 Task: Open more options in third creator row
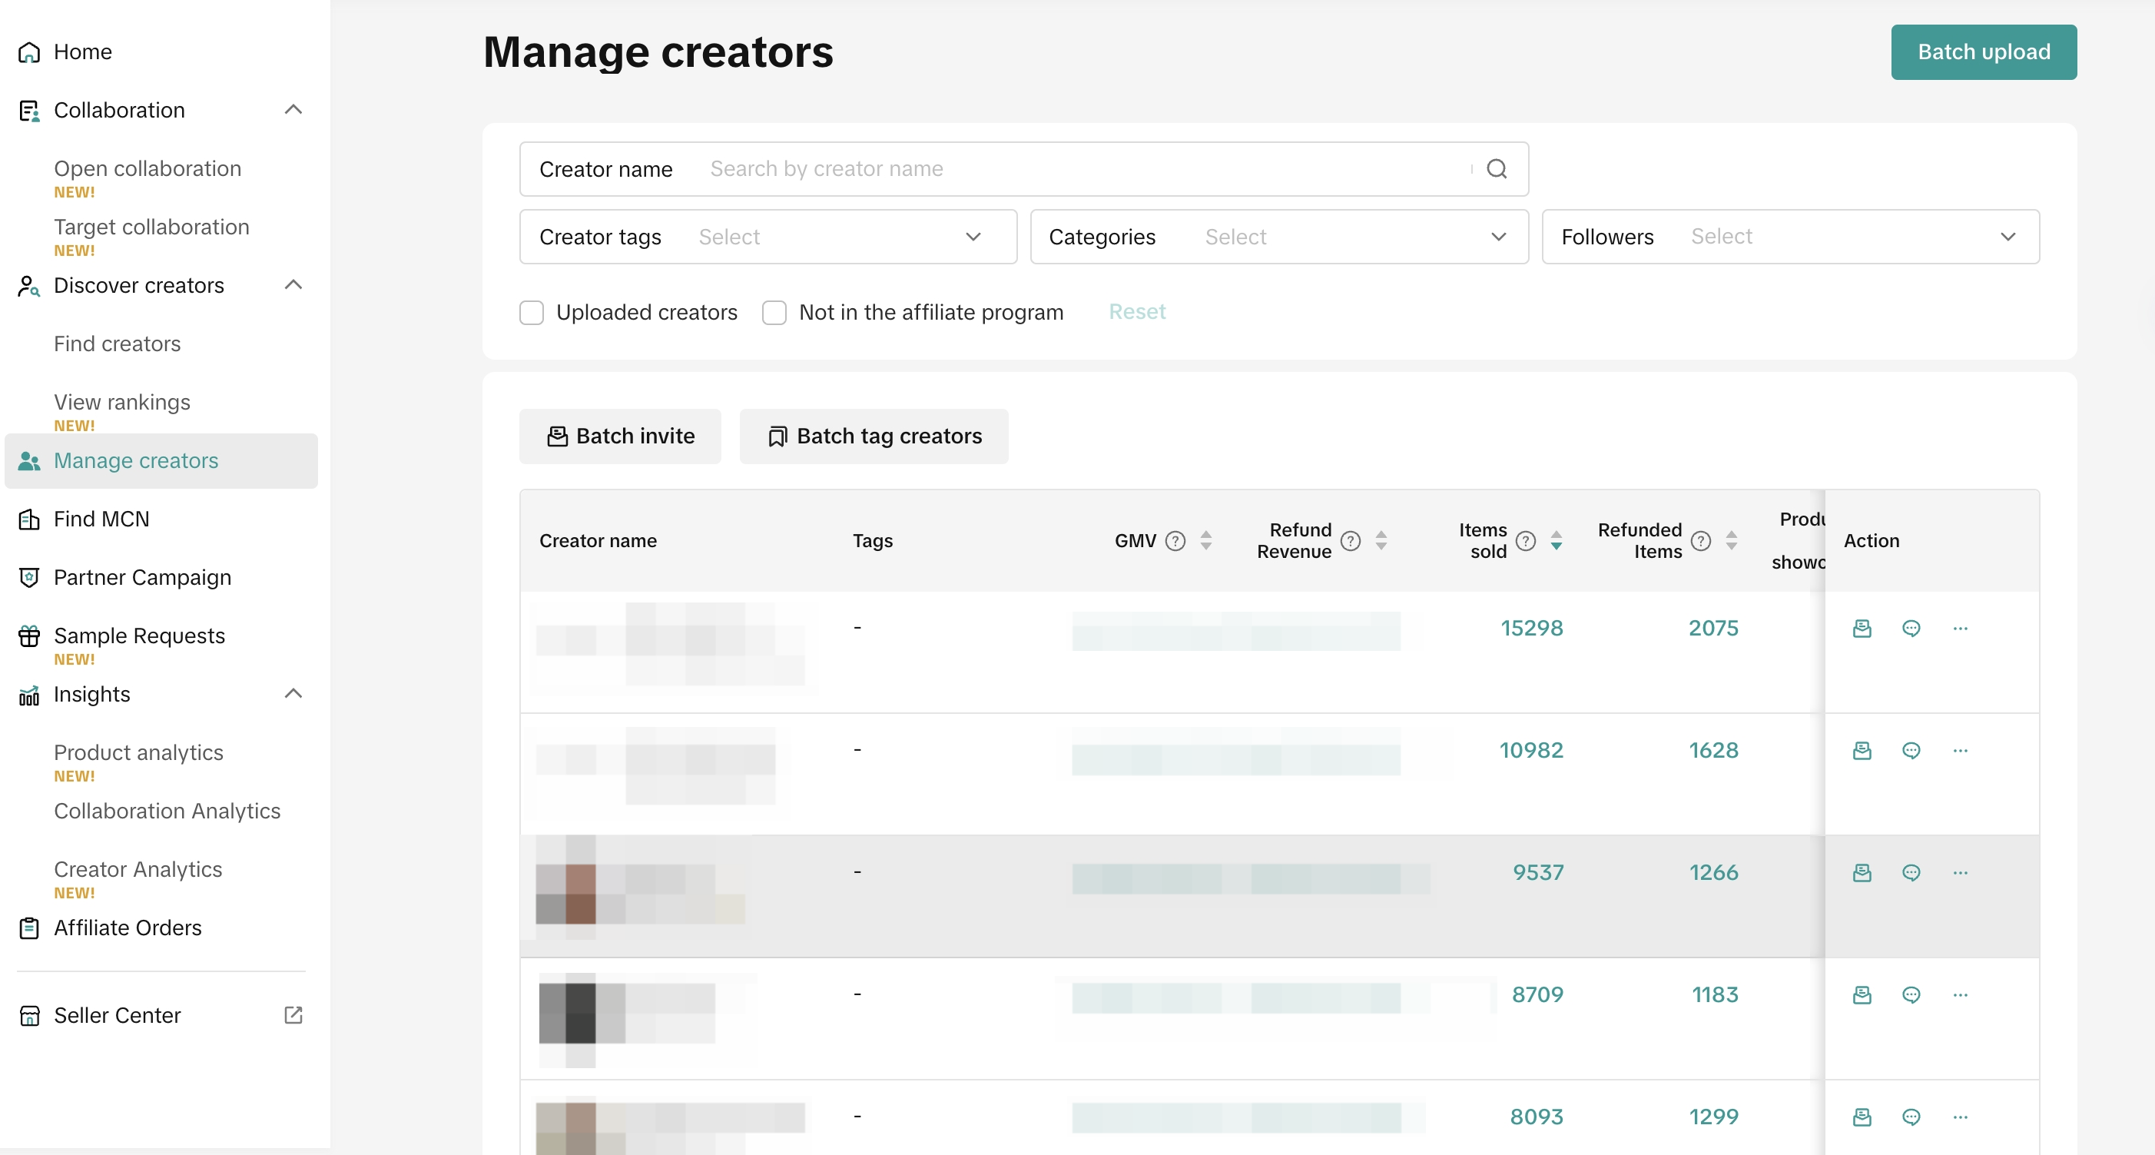[x=1960, y=872]
